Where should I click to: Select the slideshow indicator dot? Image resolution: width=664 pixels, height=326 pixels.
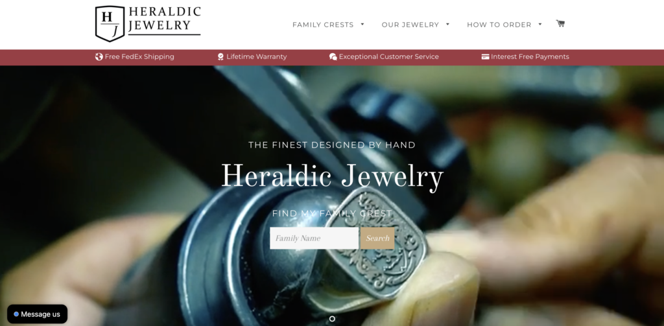[332, 318]
